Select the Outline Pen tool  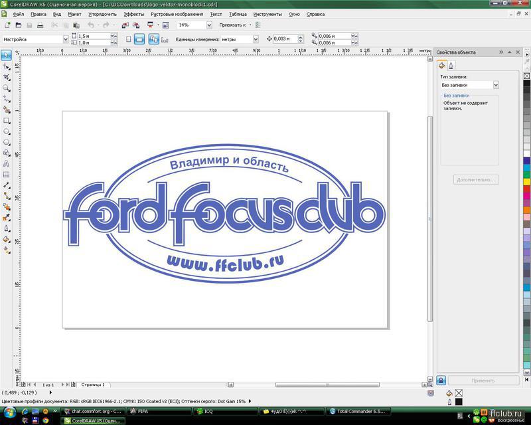[6, 228]
